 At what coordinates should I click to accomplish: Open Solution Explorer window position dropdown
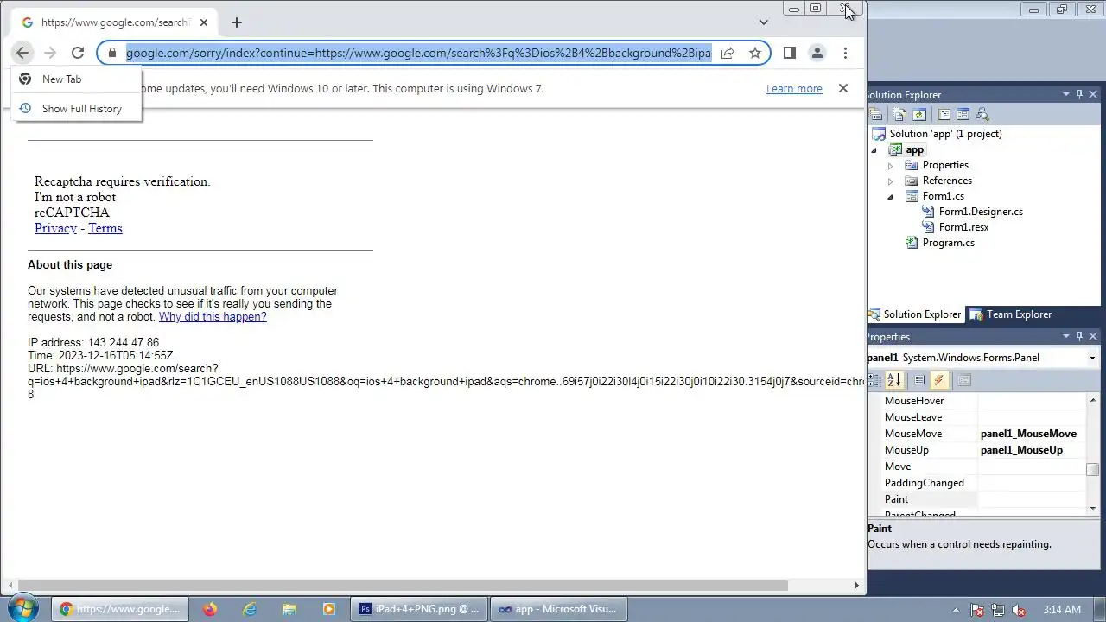coord(1066,94)
